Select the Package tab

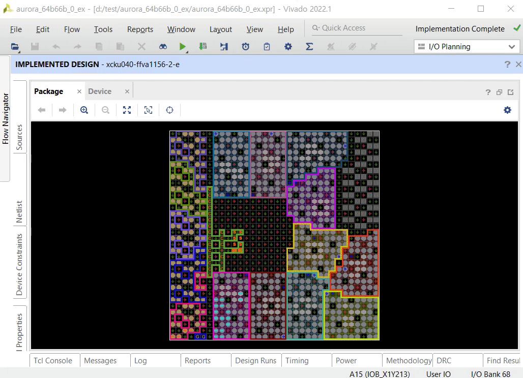coord(49,91)
